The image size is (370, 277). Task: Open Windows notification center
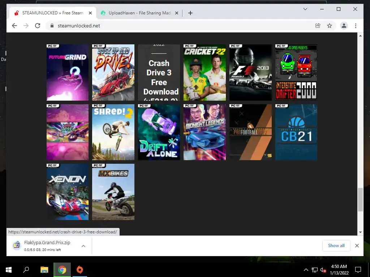tap(358, 270)
